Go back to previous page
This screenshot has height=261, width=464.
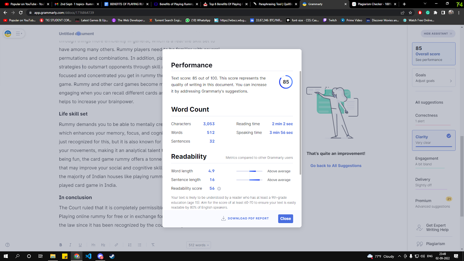(x=5, y=13)
